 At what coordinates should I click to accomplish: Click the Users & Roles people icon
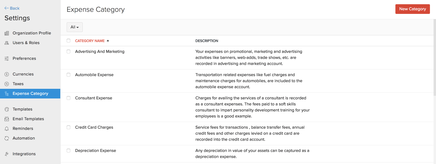pyautogui.click(x=7, y=43)
